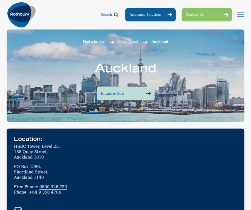This screenshot has height=210, width=251.
Task: Open the Insurance Solutions button
Action: coord(146,15)
